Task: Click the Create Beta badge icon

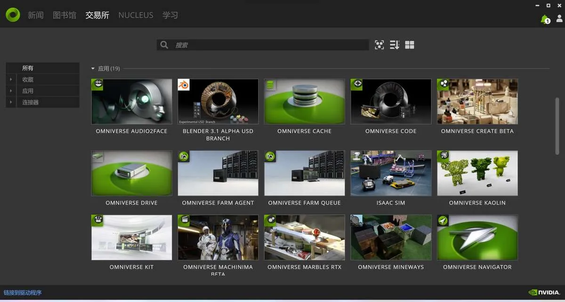Action: point(444,84)
